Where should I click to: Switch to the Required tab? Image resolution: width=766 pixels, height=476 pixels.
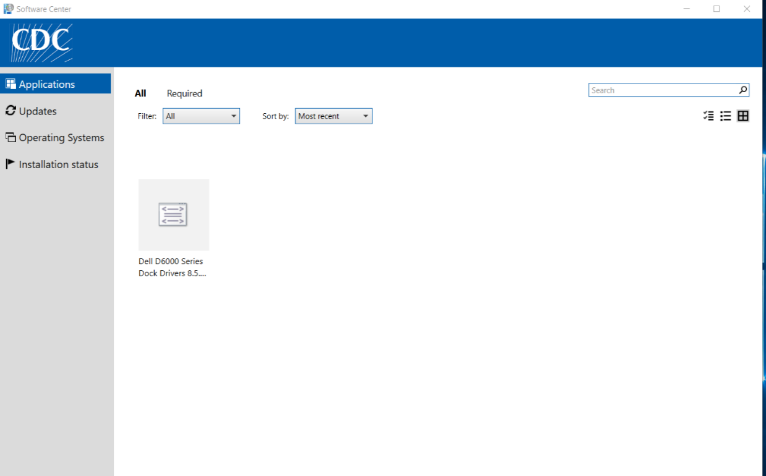click(x=184, y=93)
